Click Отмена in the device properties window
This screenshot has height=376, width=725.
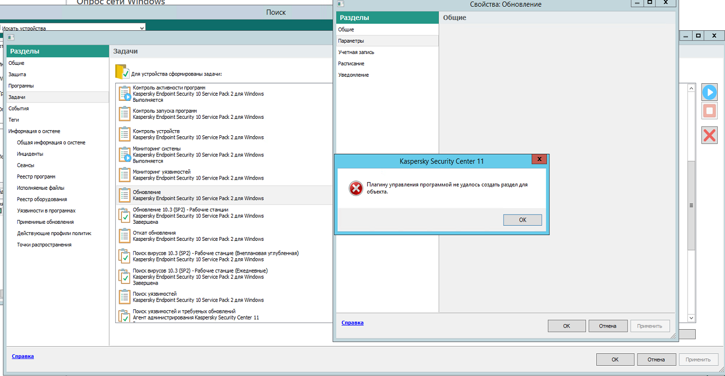click(656, 360)
